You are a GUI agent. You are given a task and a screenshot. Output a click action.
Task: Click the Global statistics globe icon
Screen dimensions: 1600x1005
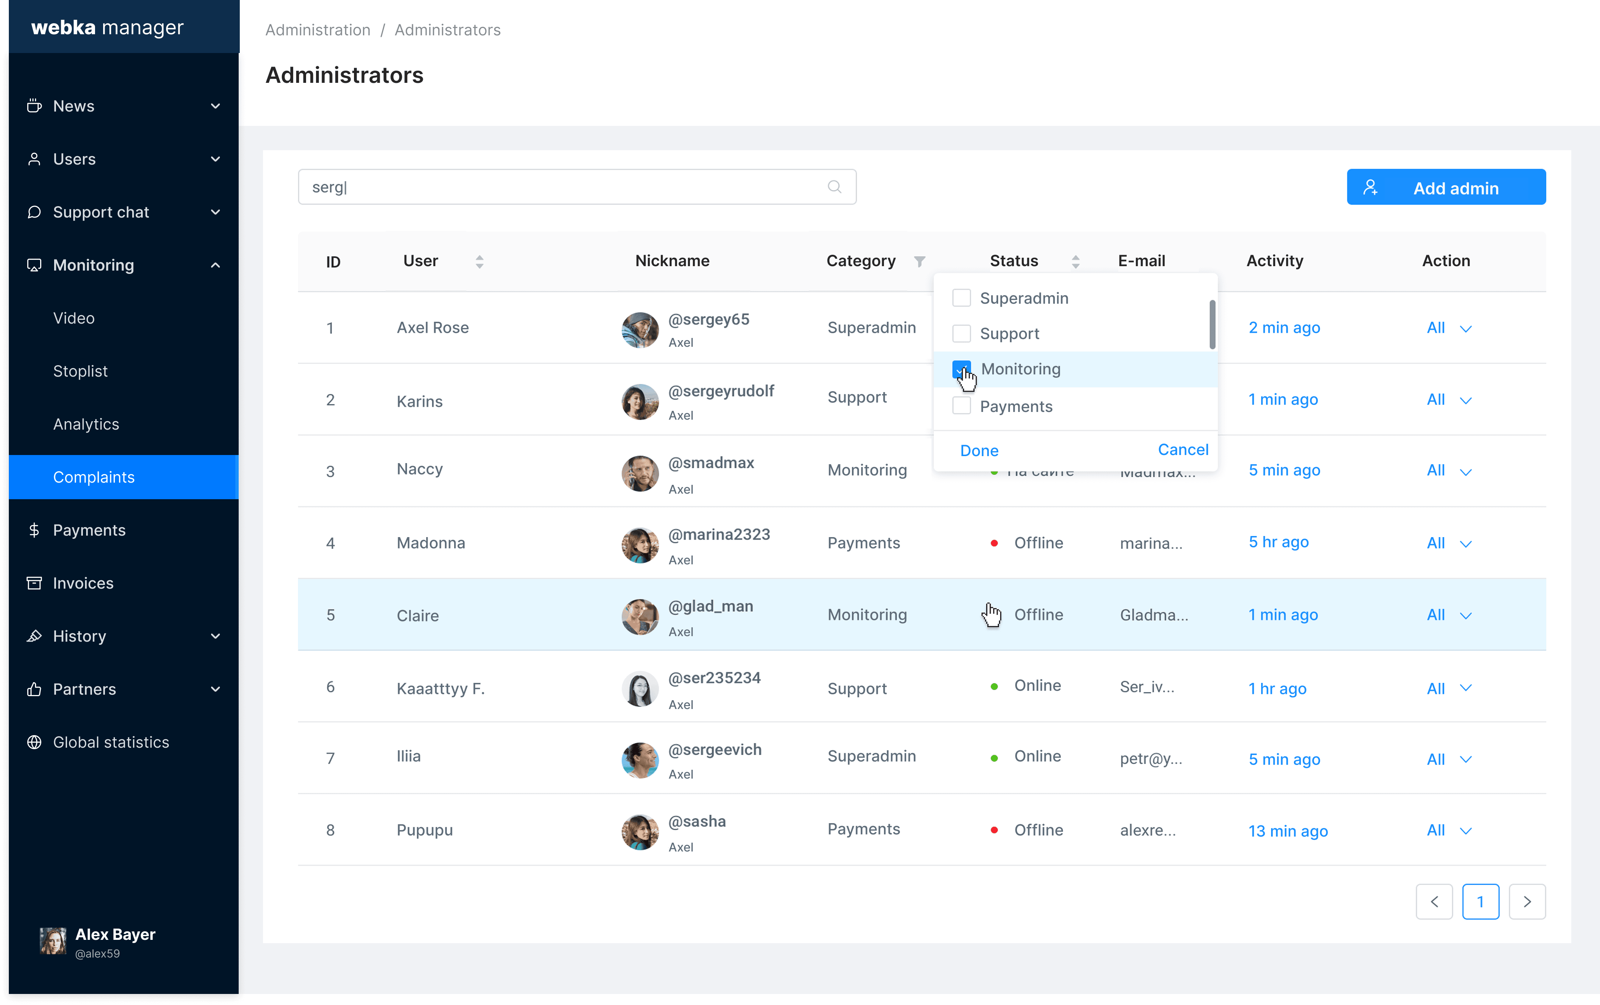tap(34, 742)
